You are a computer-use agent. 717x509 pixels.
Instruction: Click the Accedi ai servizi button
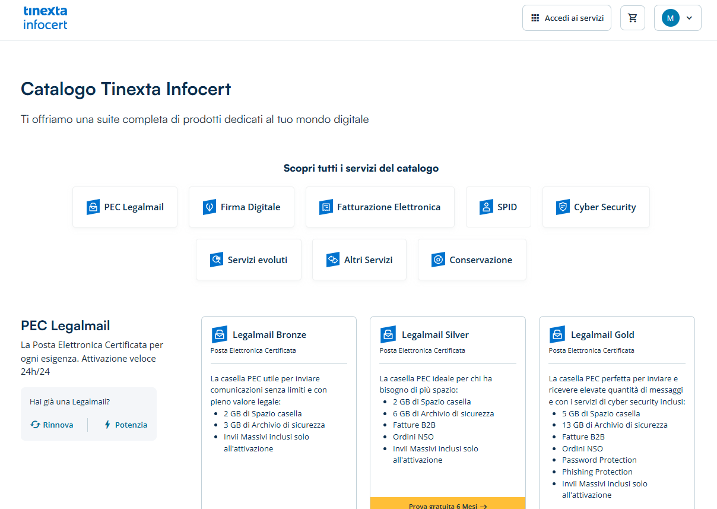pyautogui.click(x=567, y=18)
